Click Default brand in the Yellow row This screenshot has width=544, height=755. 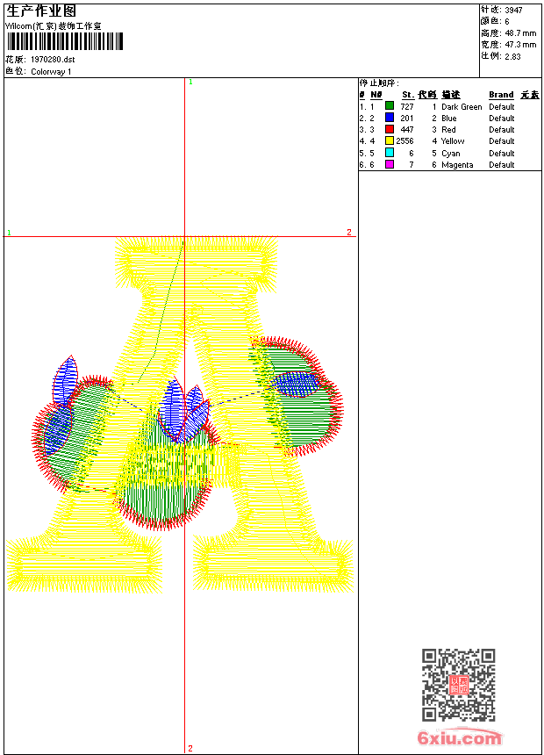(x=502, y=141)
